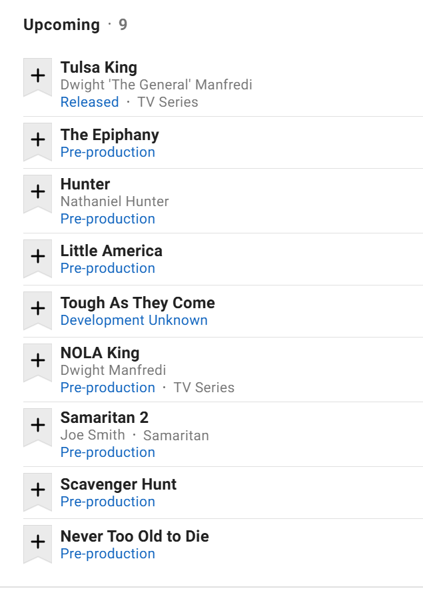Add NOLA King to watchlist
The height and width of the screenshot is (589, 423).
point(38,360)
